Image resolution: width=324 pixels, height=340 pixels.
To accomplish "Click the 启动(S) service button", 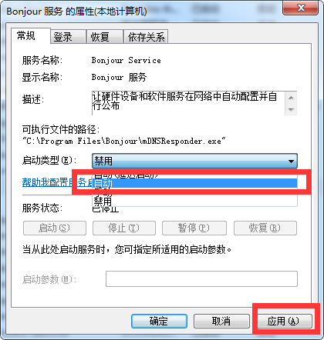I will [55, 228].
